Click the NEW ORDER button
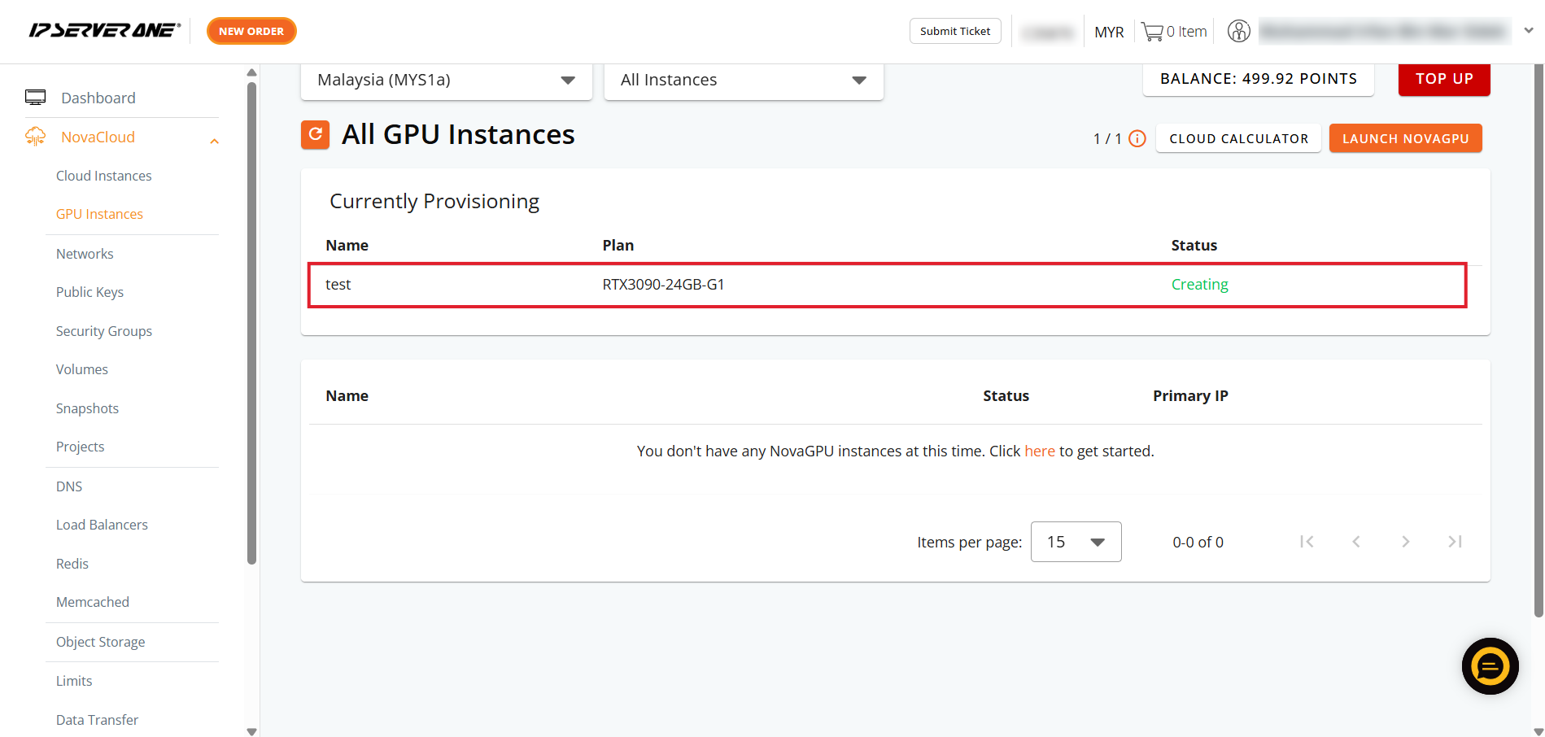1545x737 pixels. click(x=251, y=31)
